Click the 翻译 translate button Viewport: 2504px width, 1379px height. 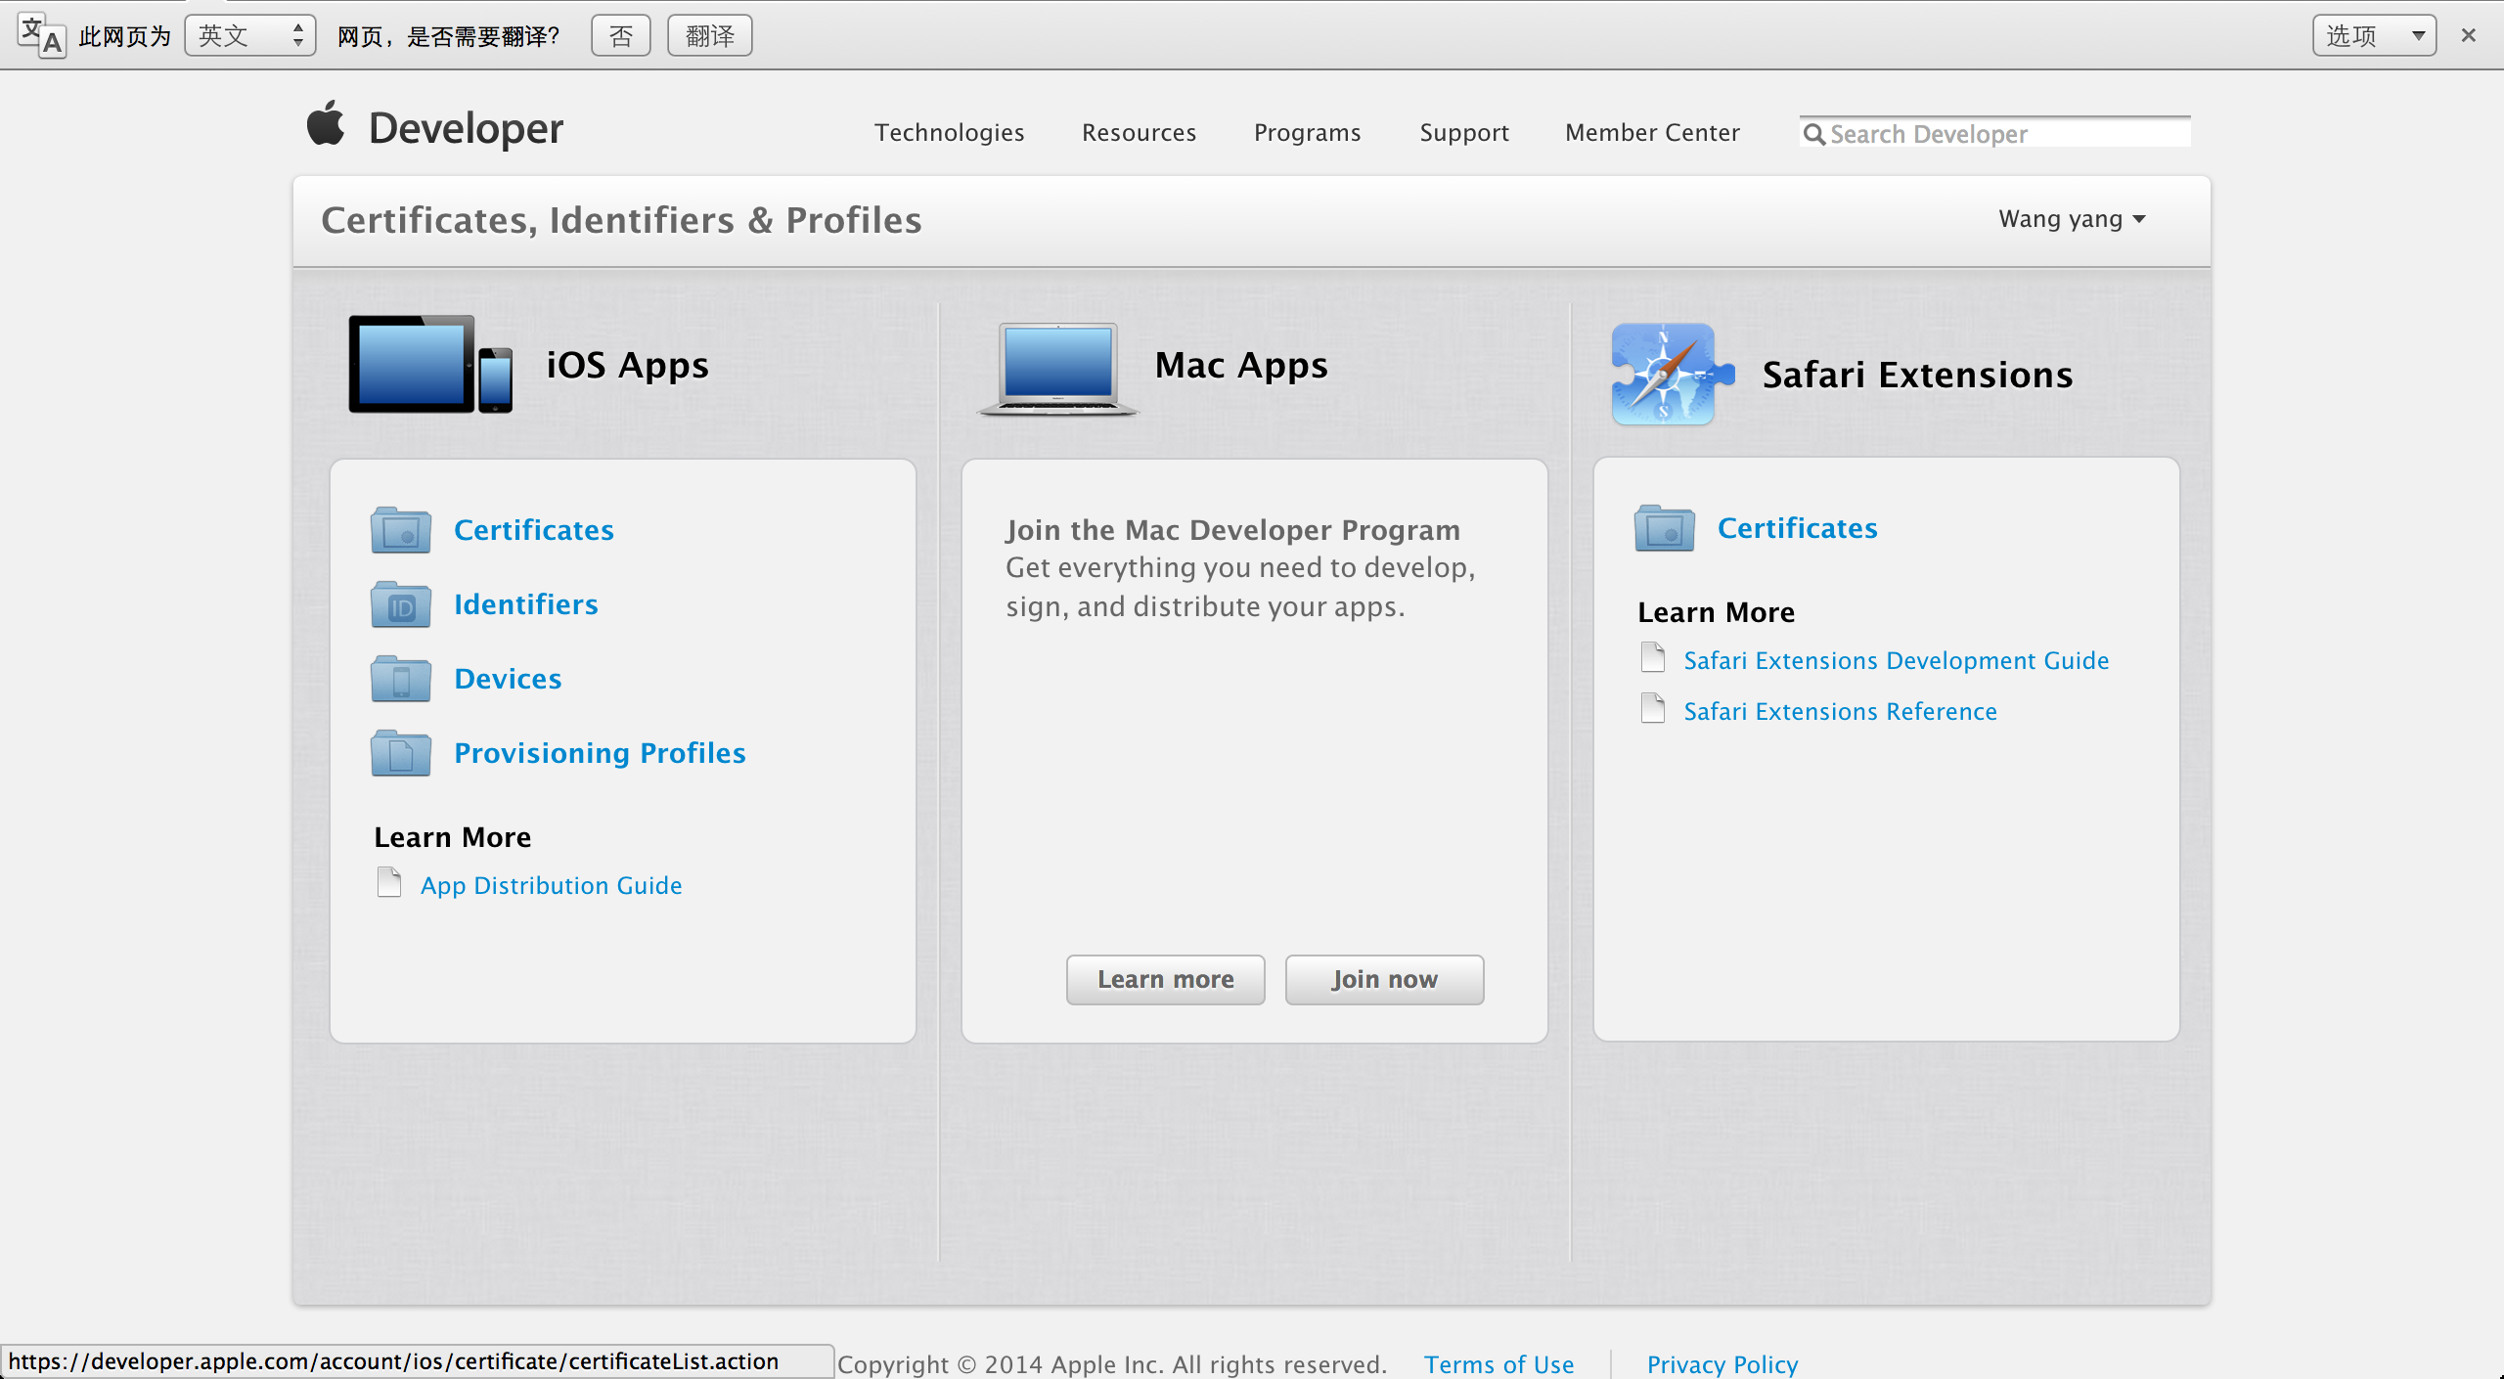[710, 36]
